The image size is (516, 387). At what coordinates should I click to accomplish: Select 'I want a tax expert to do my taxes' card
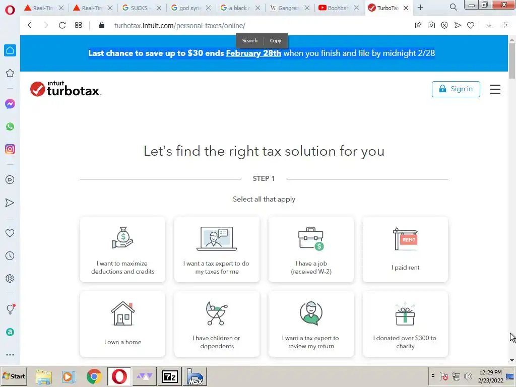click(x=217, y=249)
